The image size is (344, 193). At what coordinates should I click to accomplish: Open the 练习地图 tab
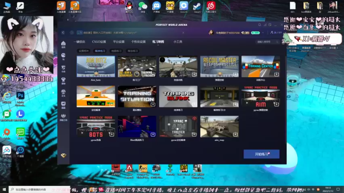point(158,42)
